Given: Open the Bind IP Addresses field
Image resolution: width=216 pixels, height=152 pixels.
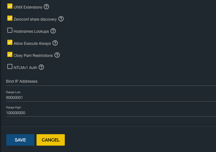Looking at the screenshot, I should click(x=108, y=81).
